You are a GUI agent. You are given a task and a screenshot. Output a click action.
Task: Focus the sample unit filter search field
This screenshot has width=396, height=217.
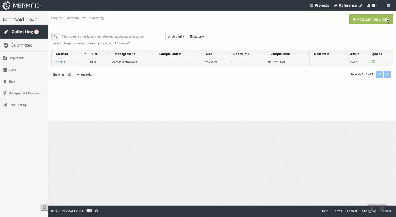click(x=112, y=37)
